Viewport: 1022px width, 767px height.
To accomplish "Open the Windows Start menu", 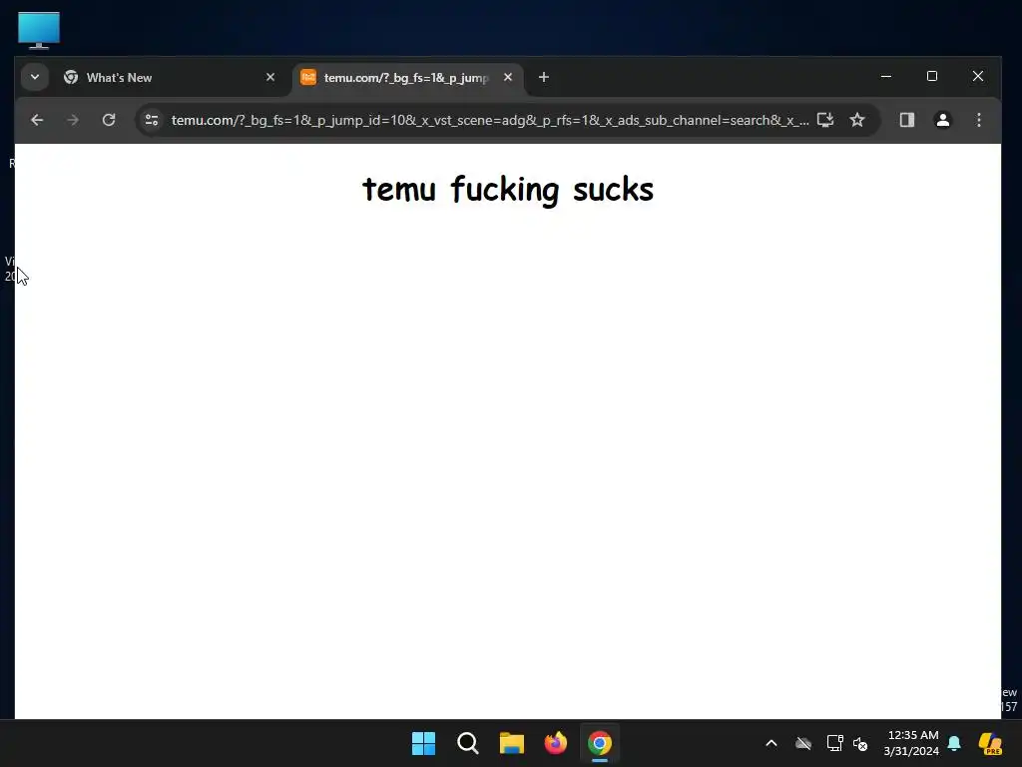I will tap(423, 743).
